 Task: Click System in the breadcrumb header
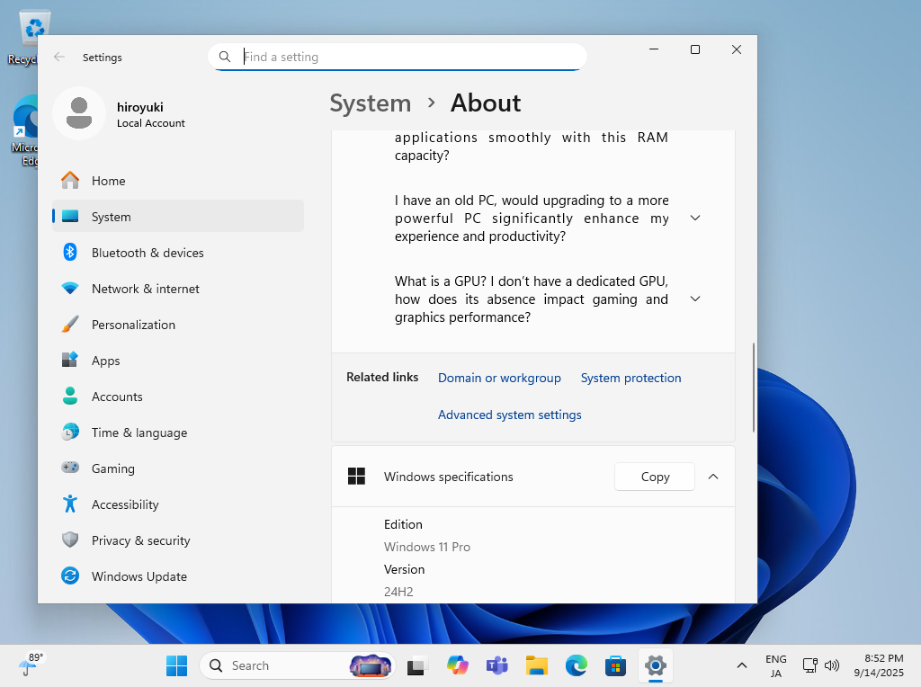tap(370, 103)
